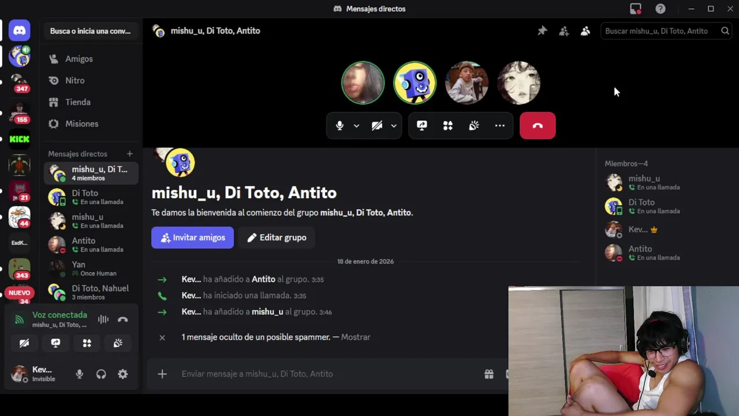This screenshot has height=416, width=739.
Task: Select Di Toto in members list
Action: point(665,206)
